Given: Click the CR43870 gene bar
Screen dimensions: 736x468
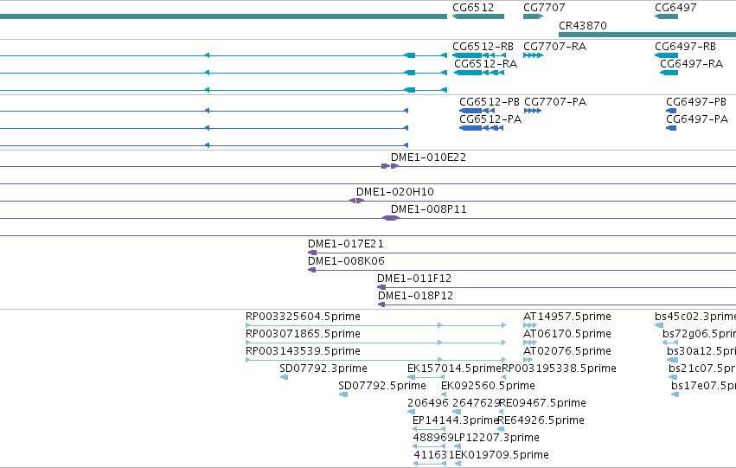Looking at the screenshot, I should click(x=647, y=35).
